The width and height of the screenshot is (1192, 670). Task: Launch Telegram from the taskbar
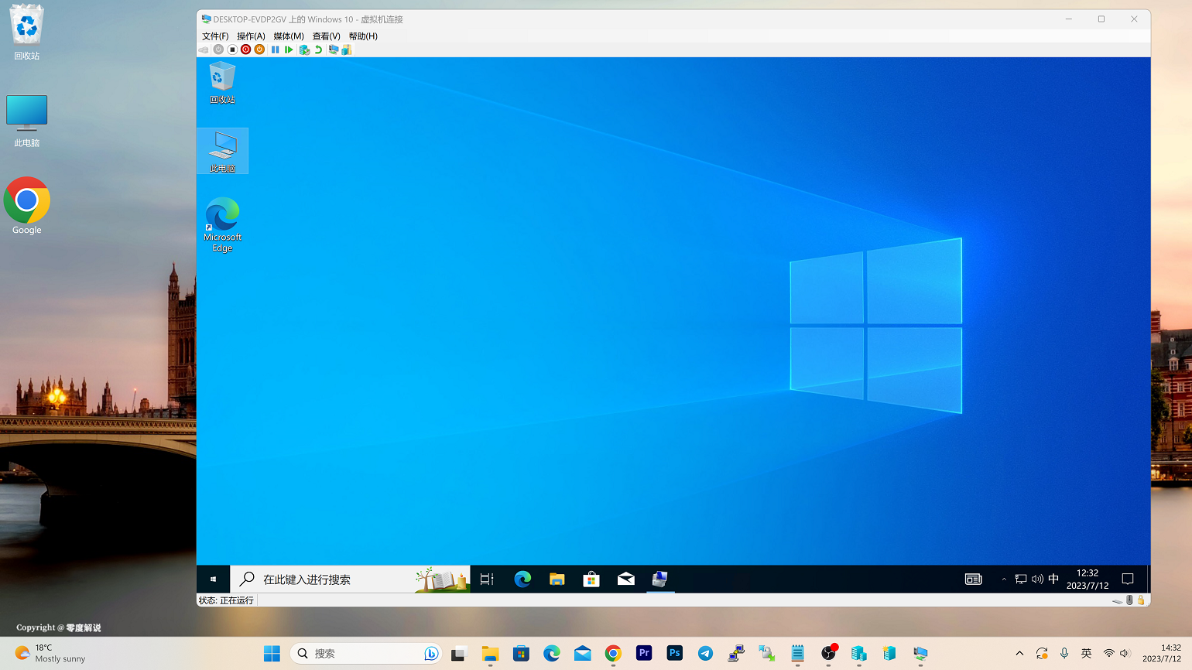[705, 653]
